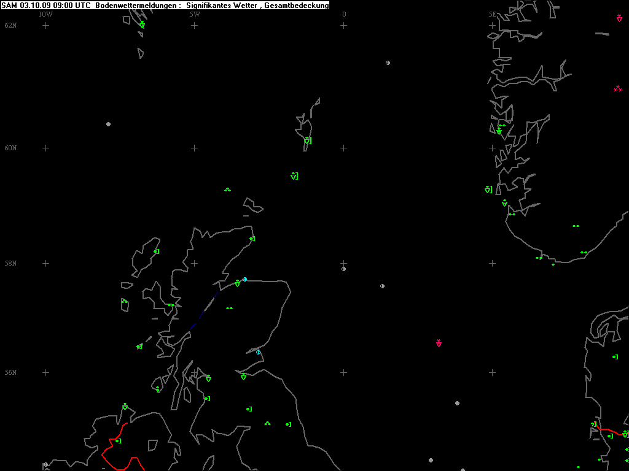The image size is (629, 471).
Task: Click the magenta snow shower symbol at top right
Action: click(x=619, y=18)
